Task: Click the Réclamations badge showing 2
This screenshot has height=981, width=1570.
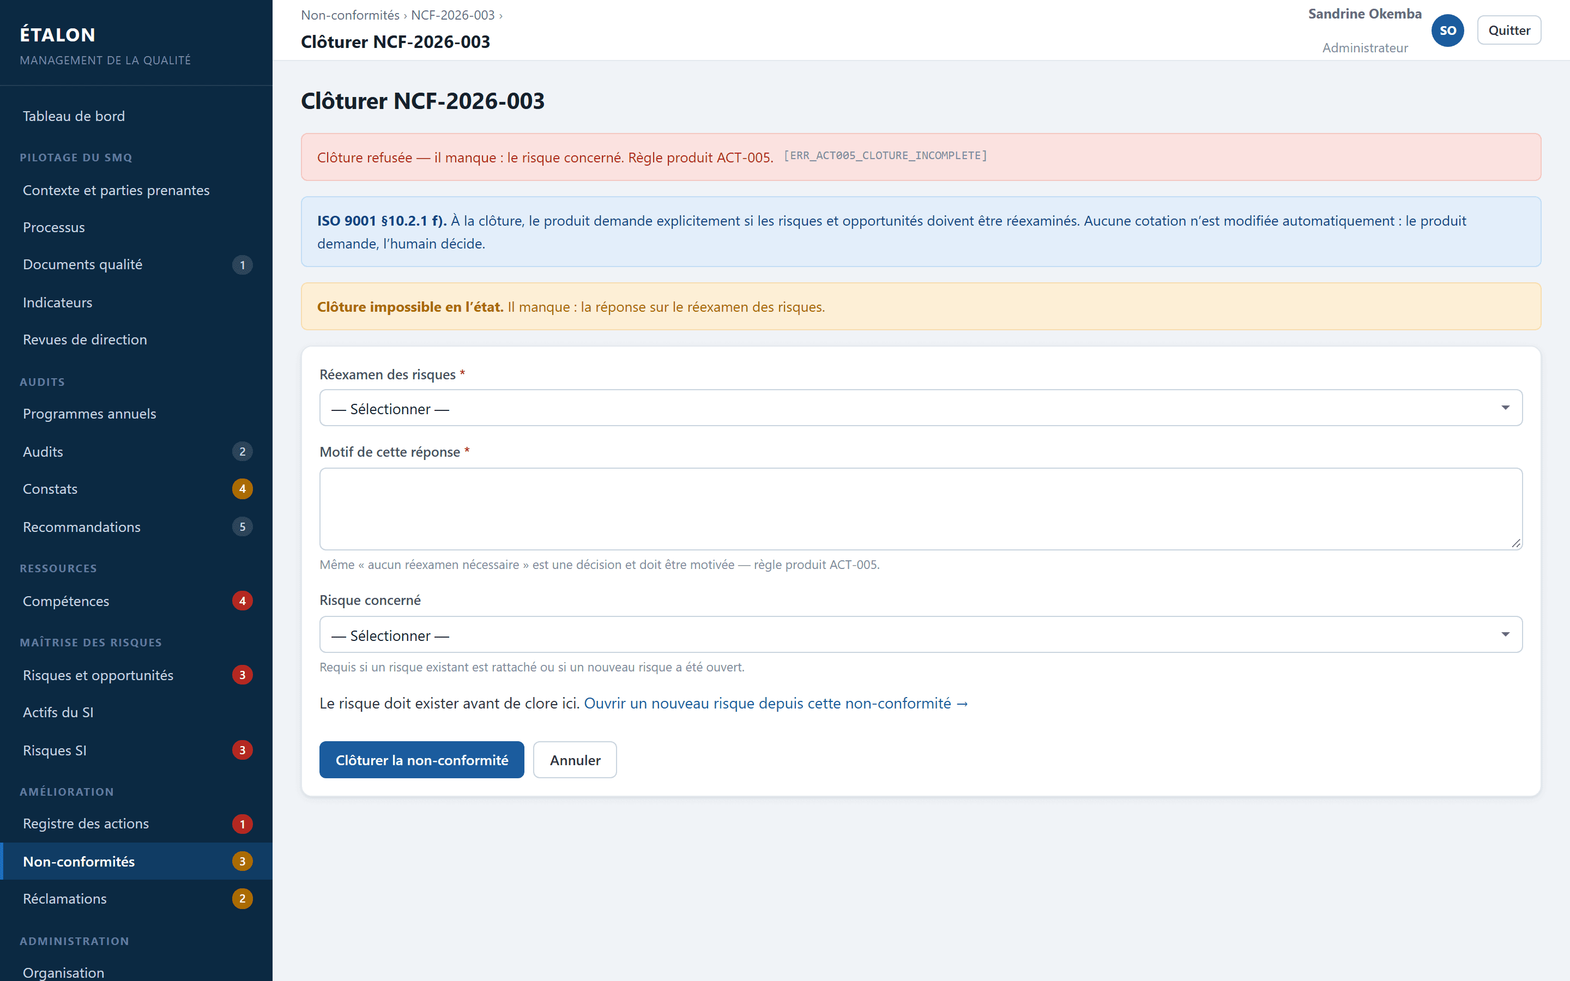Action: pos(242,899)
